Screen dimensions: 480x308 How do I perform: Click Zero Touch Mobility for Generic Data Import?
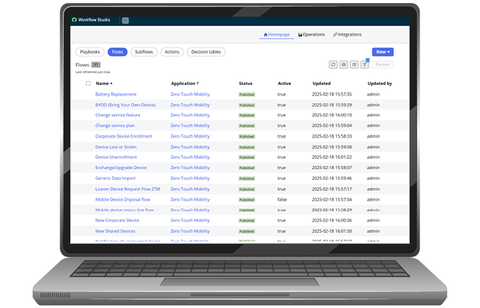(x=190, y=178)
